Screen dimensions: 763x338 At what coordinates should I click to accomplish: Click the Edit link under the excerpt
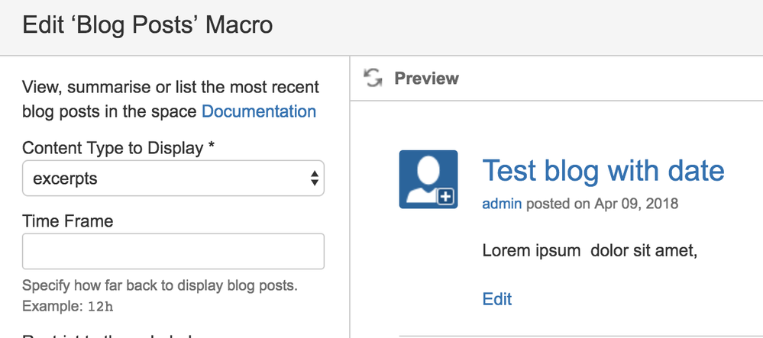coord(497,298)
